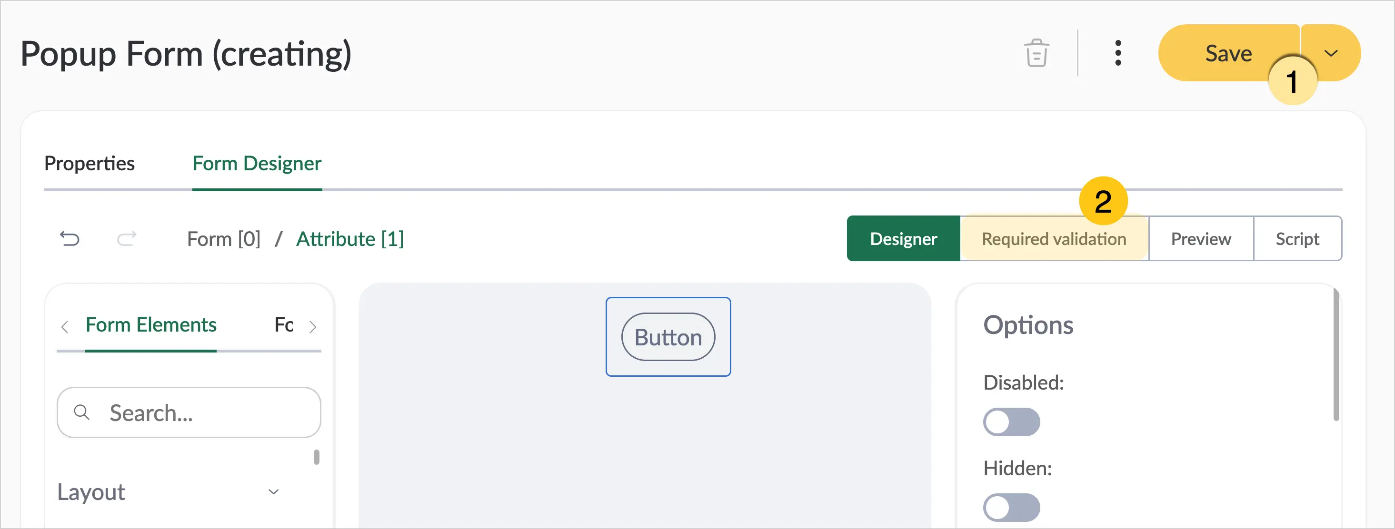Open the Save button dropdown arrow
This screenshot has width=1395, height=529.
pos(1331,53)
